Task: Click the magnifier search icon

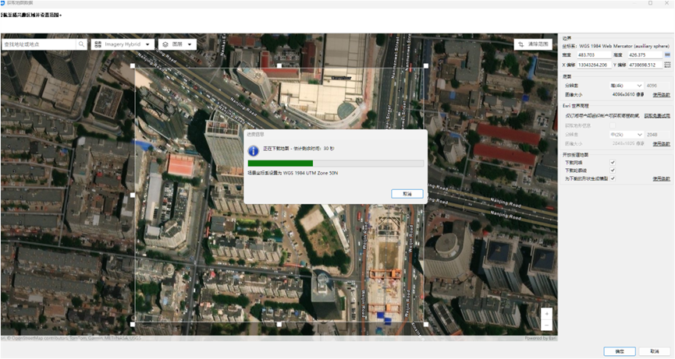Action: [81, 44]
